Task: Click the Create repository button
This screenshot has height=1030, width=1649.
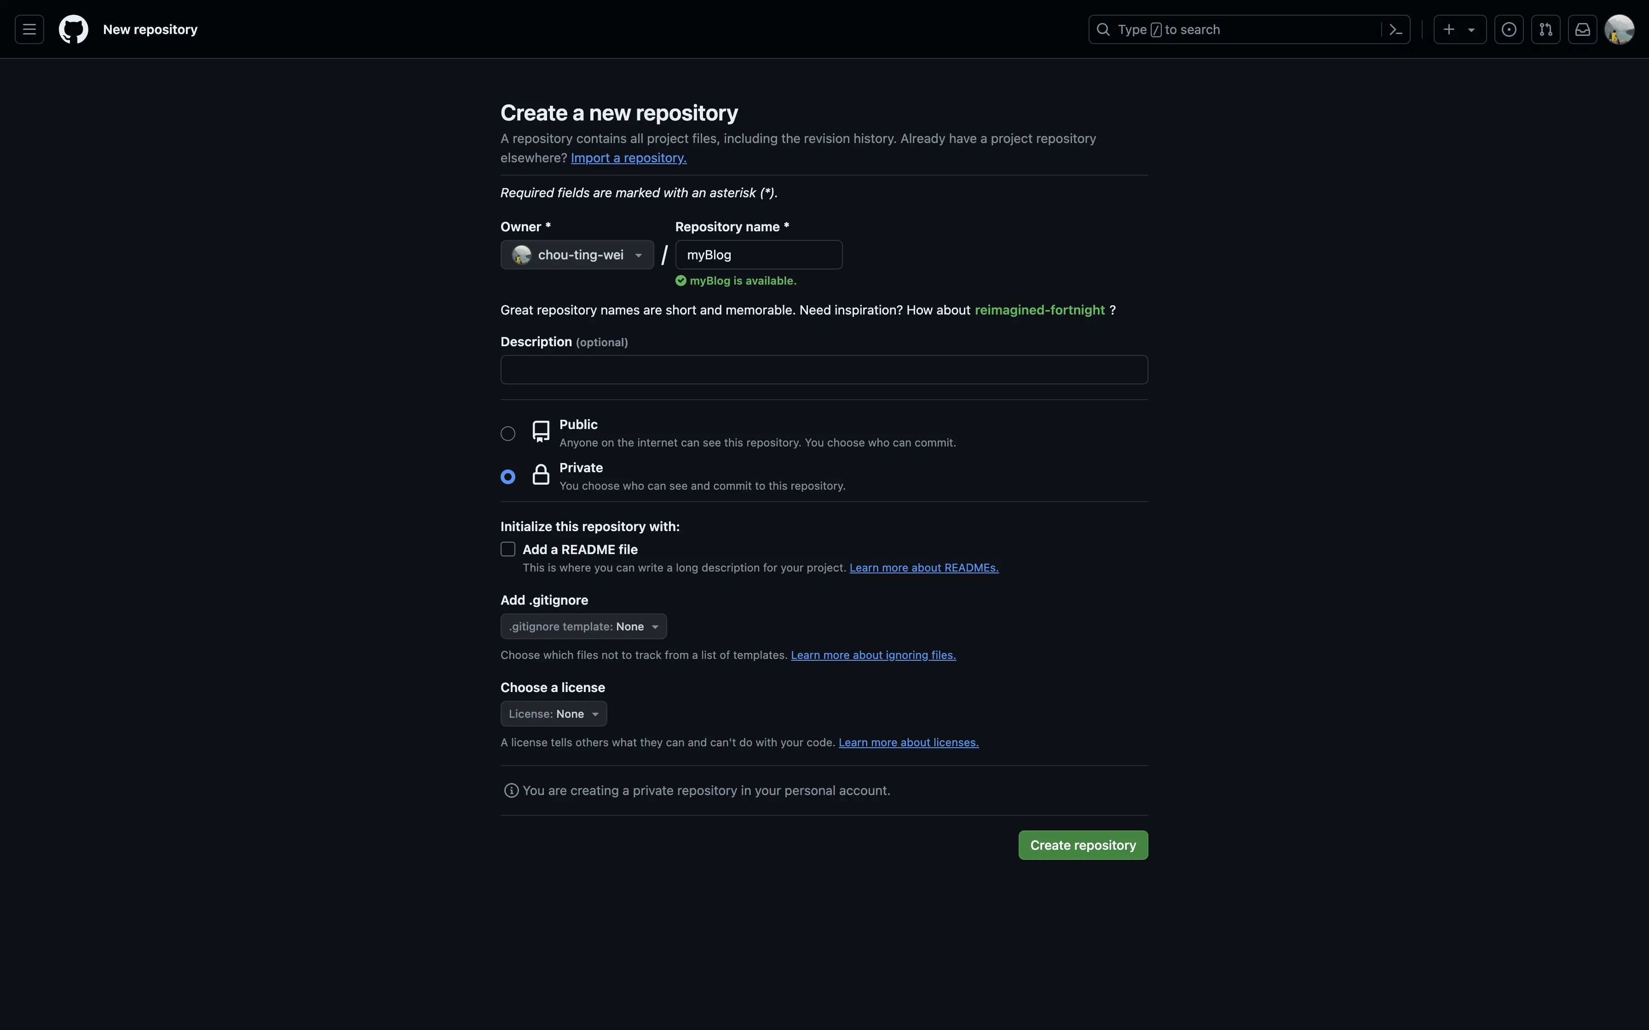Action: 1083,845
